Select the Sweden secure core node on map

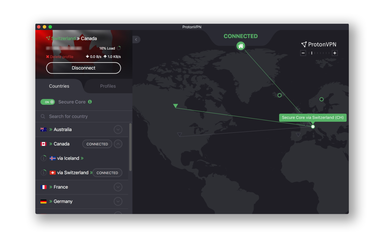(322, 99)
